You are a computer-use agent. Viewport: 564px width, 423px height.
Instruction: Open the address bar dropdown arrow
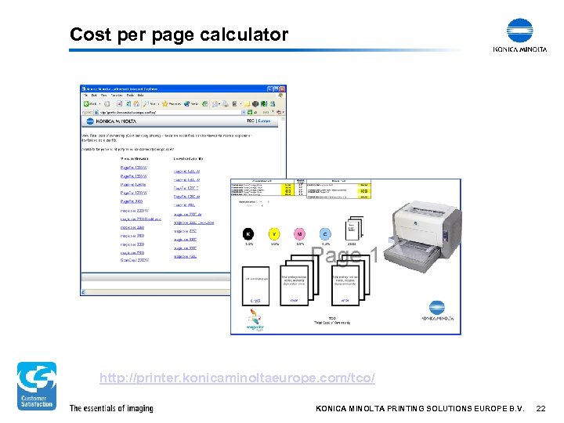pos(244,112)
